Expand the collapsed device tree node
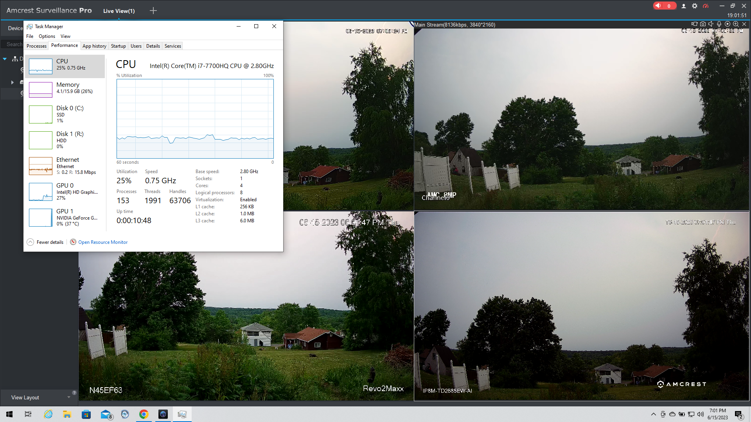 13,82
